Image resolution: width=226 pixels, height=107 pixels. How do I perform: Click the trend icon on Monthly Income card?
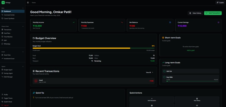74,22
